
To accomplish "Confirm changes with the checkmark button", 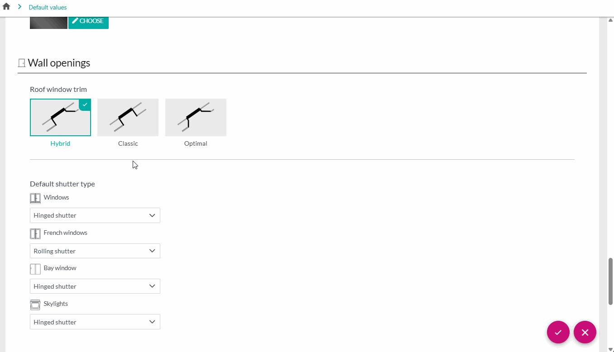I will [558, 332].
